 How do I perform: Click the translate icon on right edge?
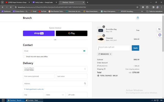point(159,29)
